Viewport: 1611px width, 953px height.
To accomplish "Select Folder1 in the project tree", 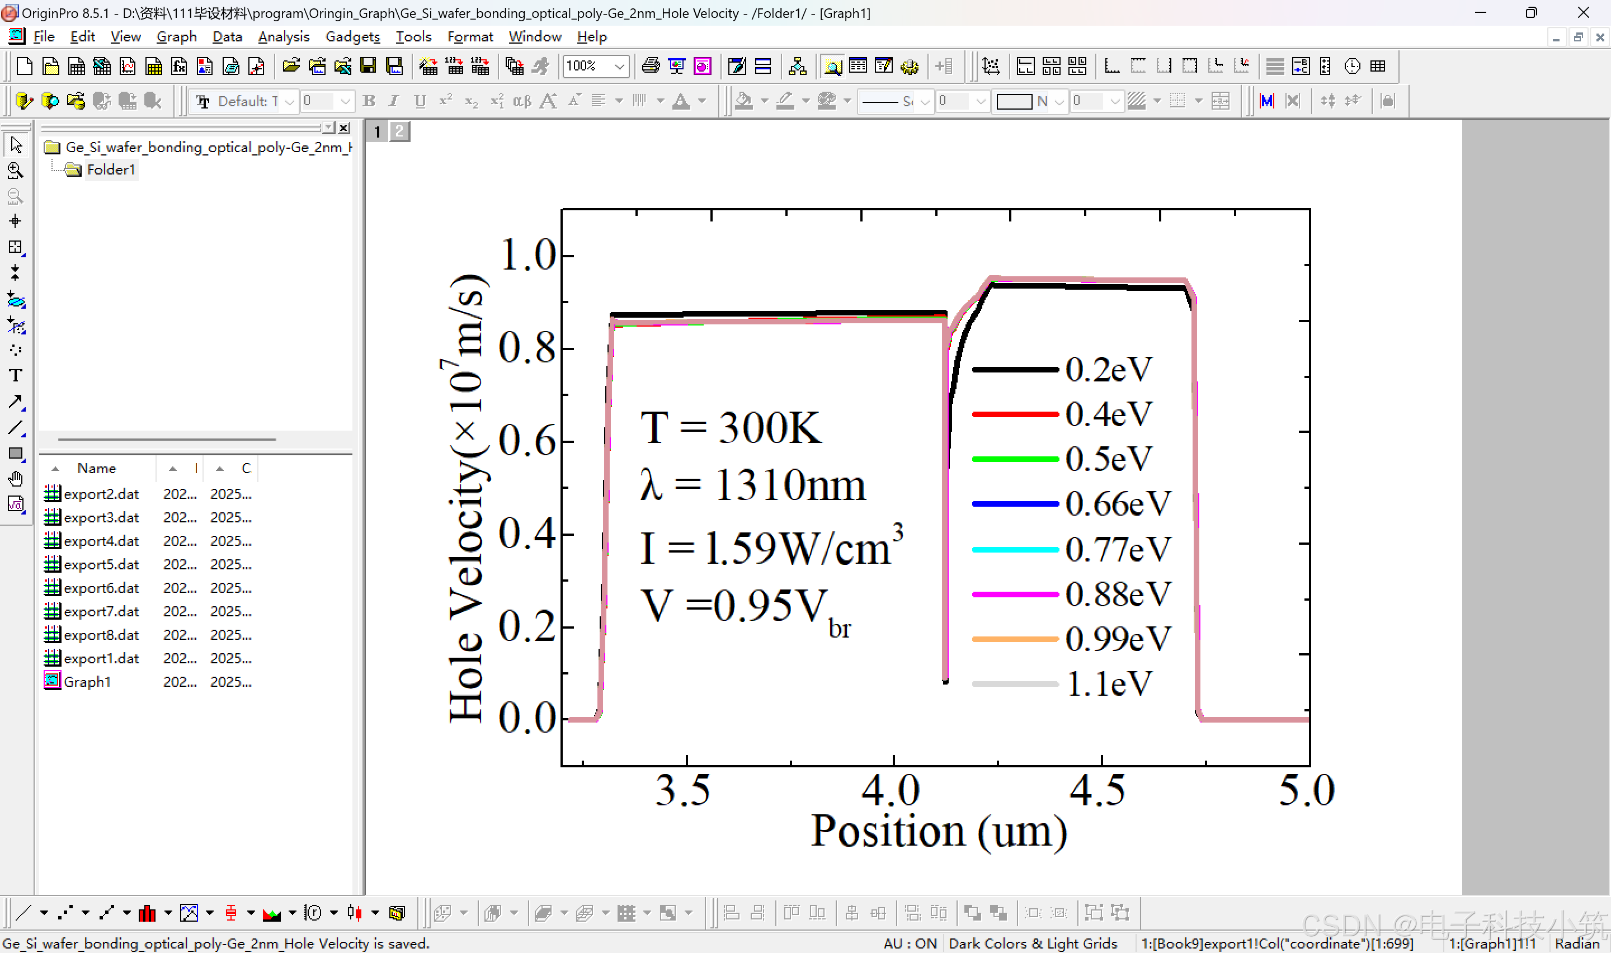I will coord(110,169).
